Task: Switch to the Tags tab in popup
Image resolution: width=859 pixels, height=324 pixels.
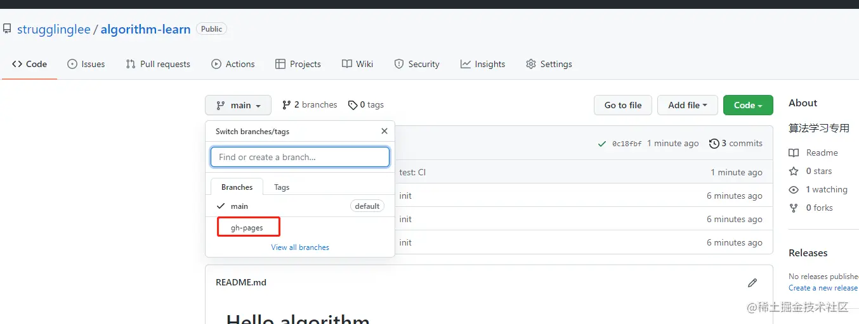Action: click(282, 187)
